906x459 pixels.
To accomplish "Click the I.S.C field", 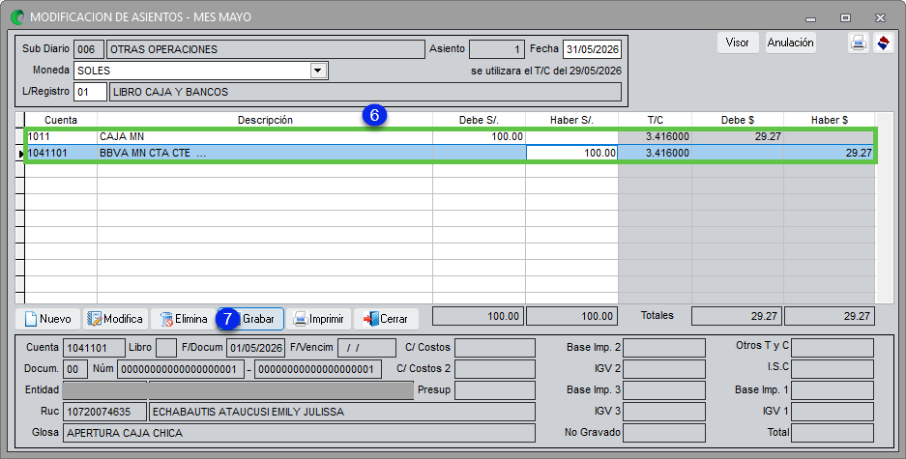I will point(833,369).
